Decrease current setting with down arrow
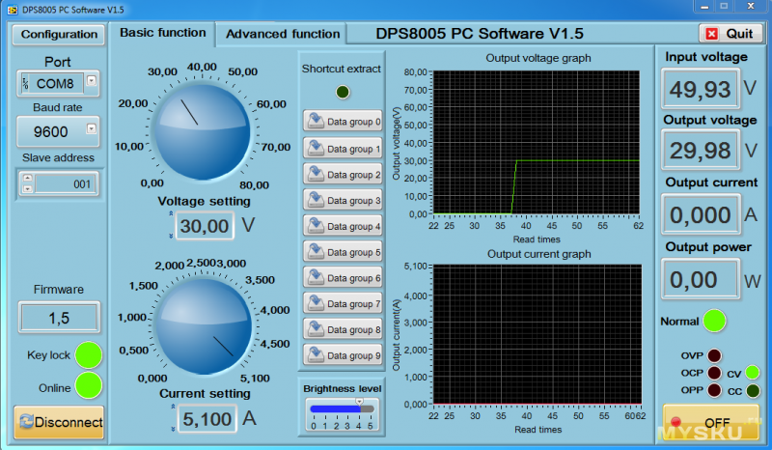Image resolution: width=772 pixels, height=450 pixels. click(173, 430)
